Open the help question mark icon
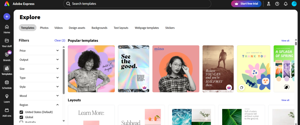The width and height of the screenshot is (300, 125). (x=277, y=4)
